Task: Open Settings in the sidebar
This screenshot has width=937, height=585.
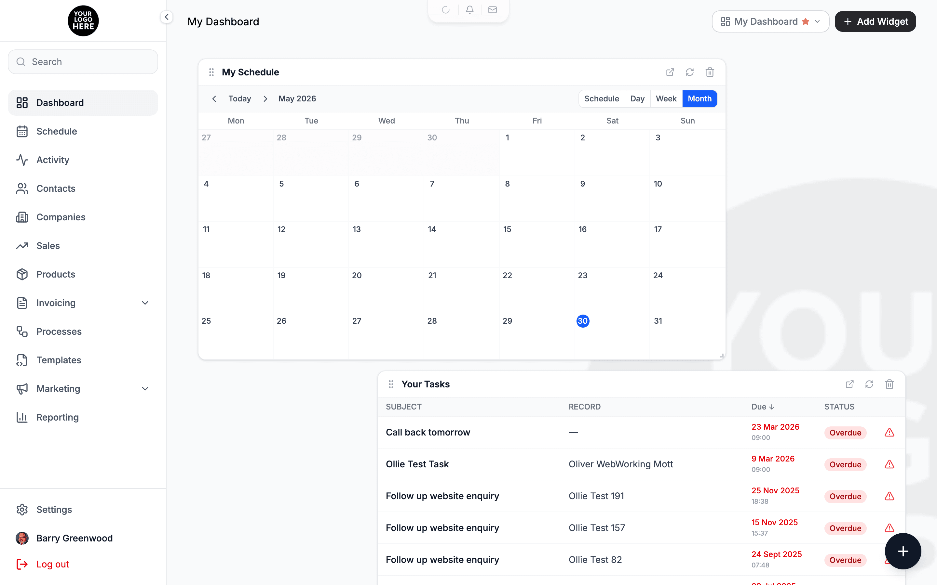Action: pos(83,510)
